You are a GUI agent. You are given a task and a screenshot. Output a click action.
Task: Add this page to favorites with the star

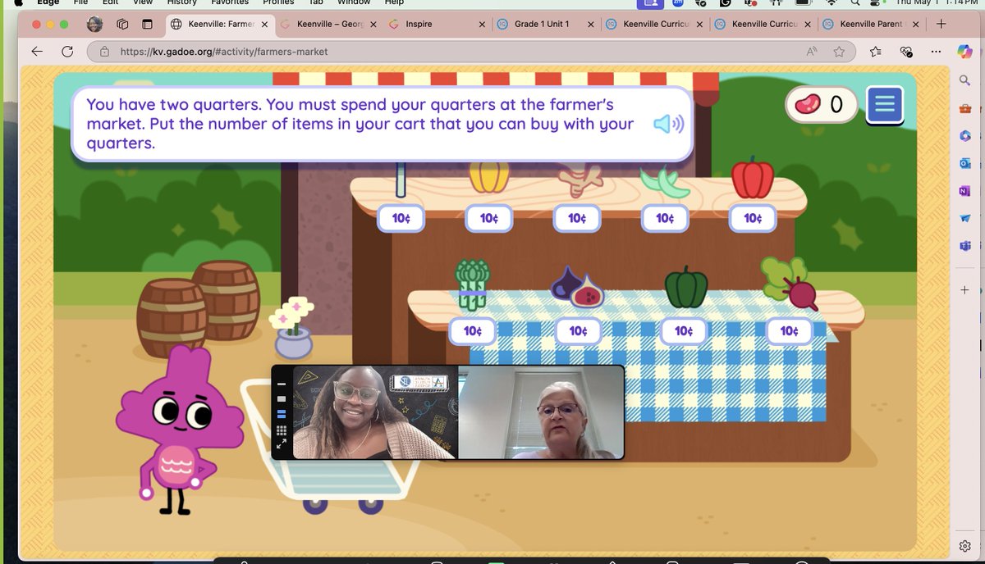point(839,52)
